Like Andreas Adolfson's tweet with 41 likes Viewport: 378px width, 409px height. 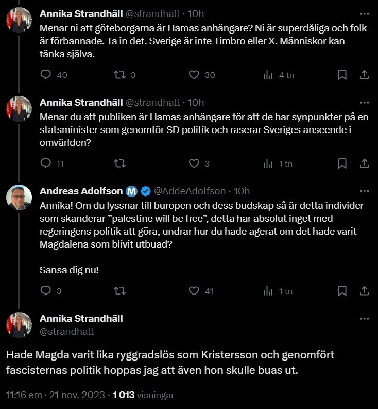[194, 291]
